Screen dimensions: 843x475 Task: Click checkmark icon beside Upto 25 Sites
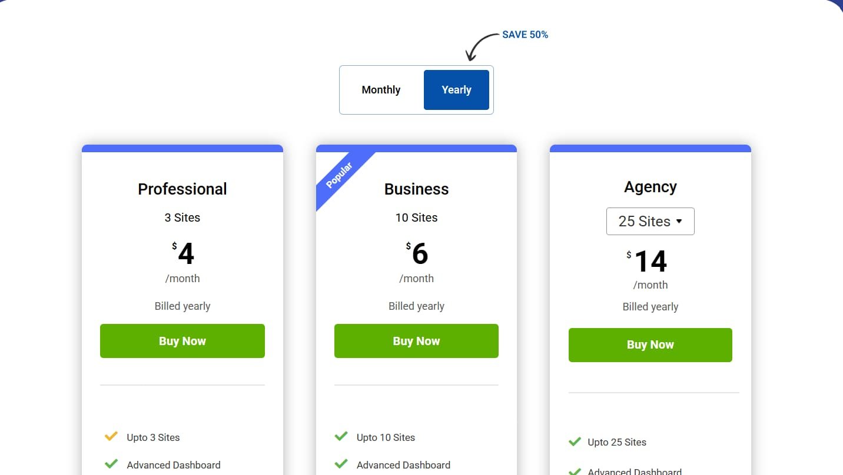575,441
